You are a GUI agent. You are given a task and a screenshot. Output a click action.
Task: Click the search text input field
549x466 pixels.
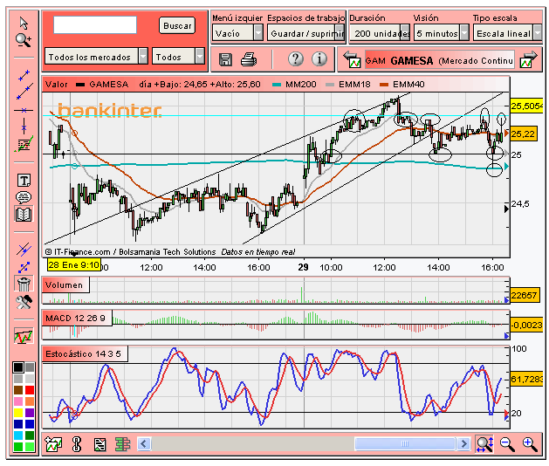(95, 24)
